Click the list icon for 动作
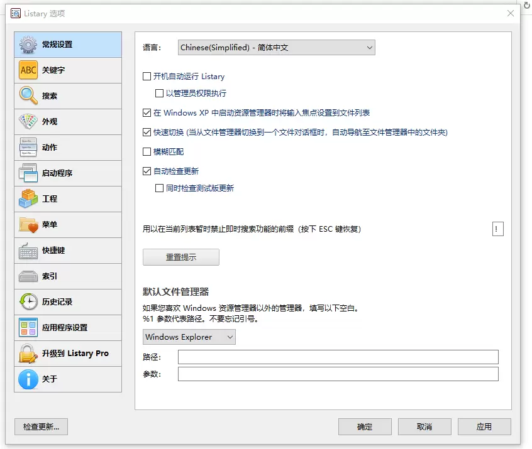This screenshot has height=449, width=532. point(28,148)
